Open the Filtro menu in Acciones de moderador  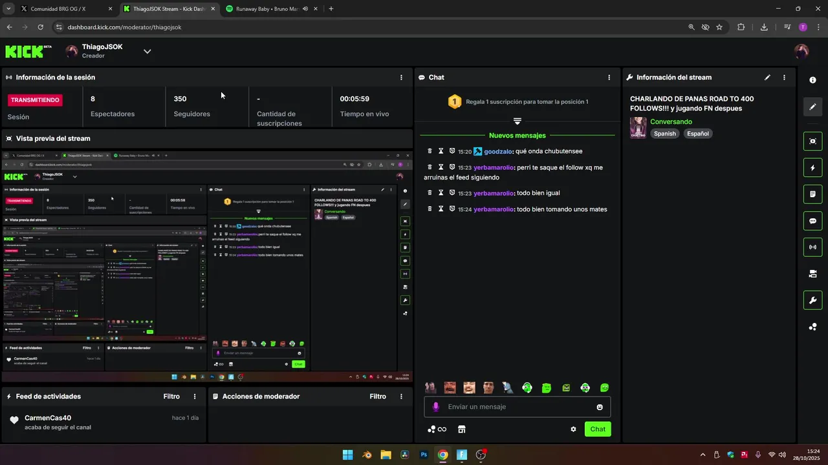click(x=378, y=397)
